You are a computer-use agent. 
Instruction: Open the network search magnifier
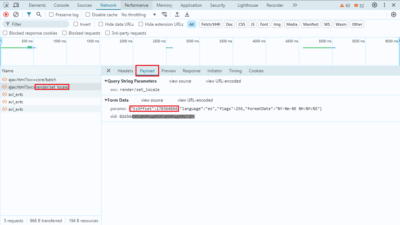39,14
